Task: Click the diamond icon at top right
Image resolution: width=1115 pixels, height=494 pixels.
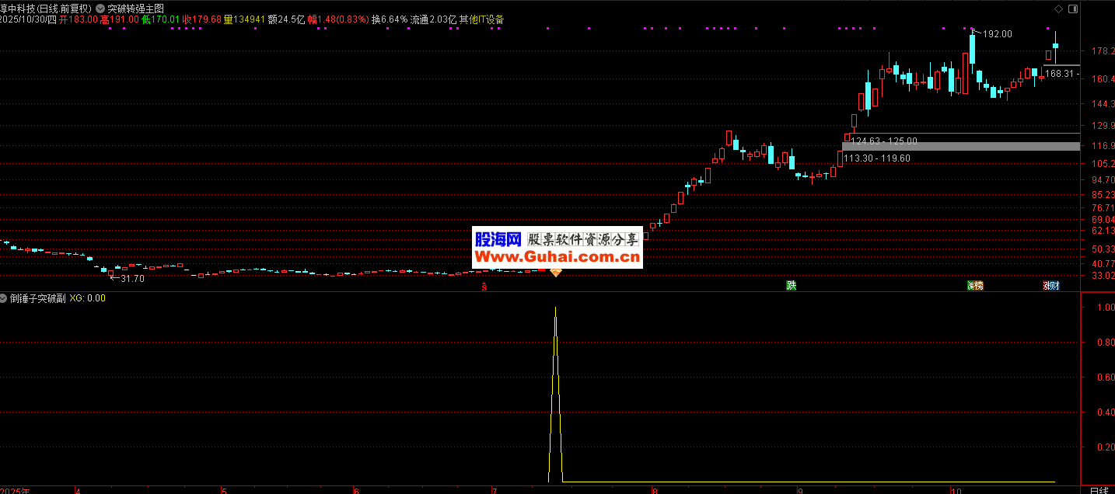Action: pyautogui.click(x=1058, y=9)
